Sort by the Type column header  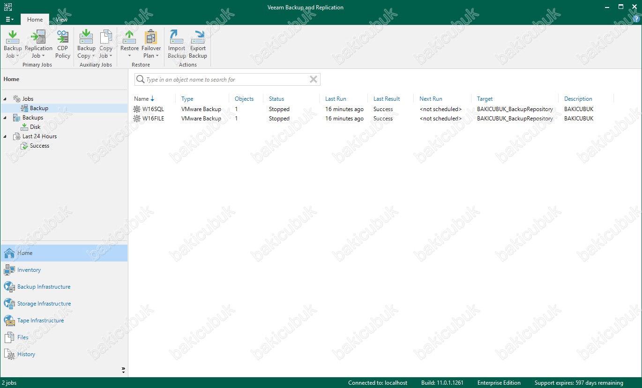tap(187, 99)
